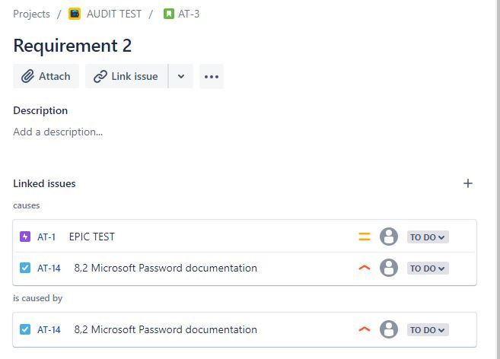The height and width of the screenshot is (359, 500).
Task: Click the Link issue button
Action: 126,77
